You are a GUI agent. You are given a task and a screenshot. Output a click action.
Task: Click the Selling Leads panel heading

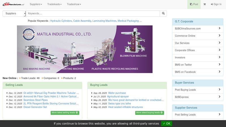[x=14, y=85]
